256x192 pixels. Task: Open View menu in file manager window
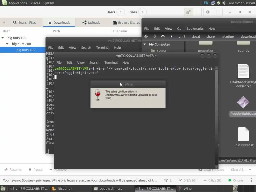click(168, 28)
